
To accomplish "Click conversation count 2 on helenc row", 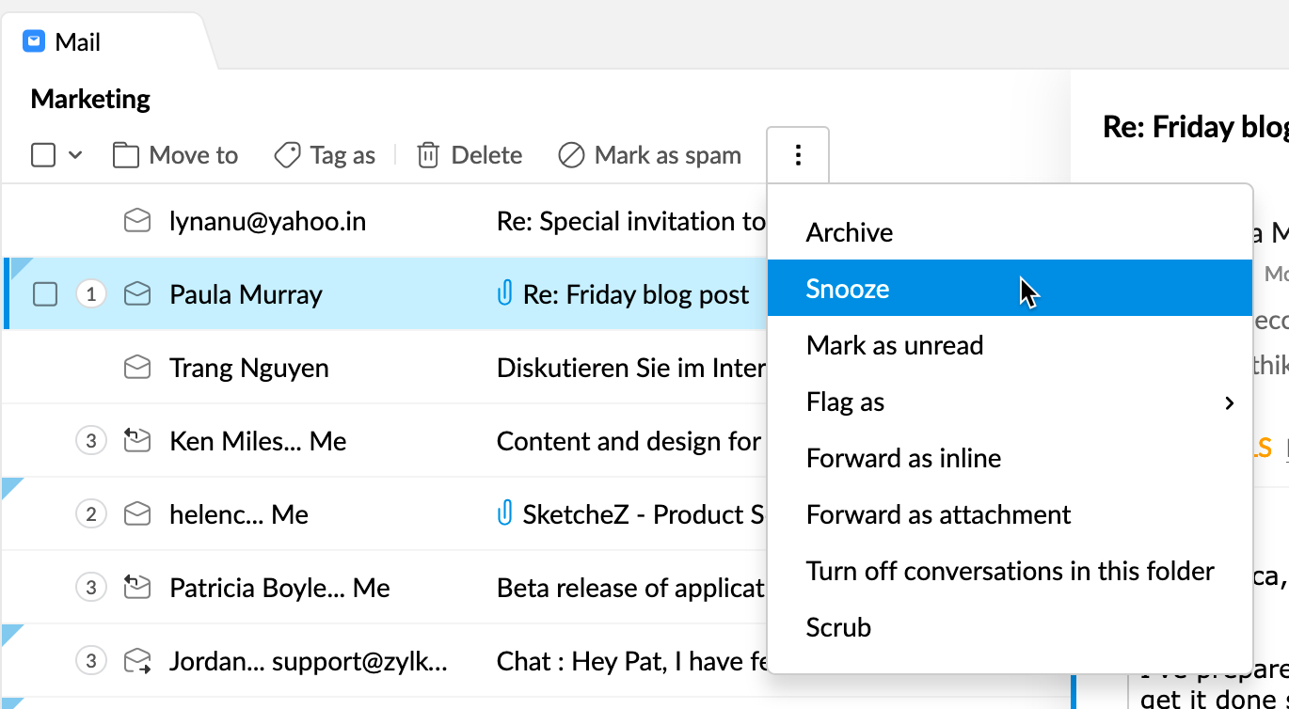I will tap(90, 514).
